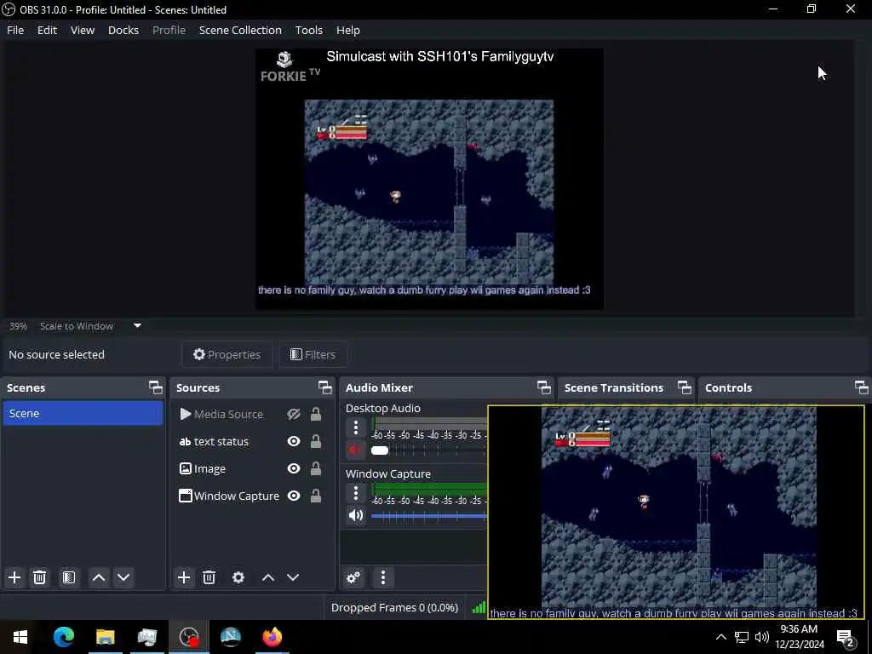
Task: Click the OBS preview canvas game area
Action: click(429, 192)
